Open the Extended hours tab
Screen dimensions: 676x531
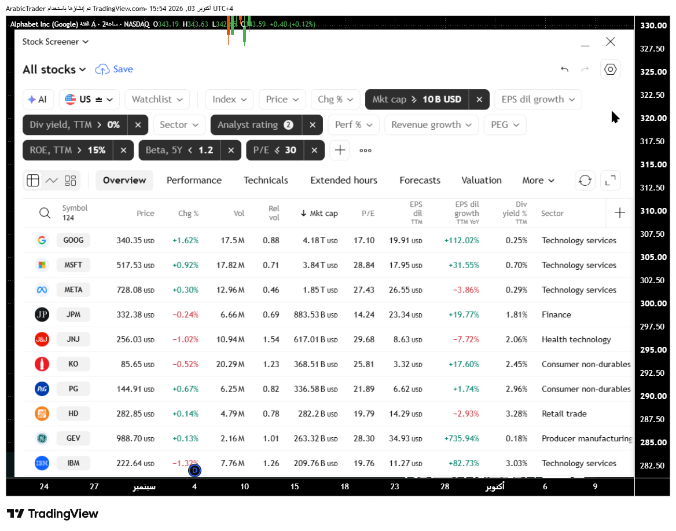(x=344, y=180)
